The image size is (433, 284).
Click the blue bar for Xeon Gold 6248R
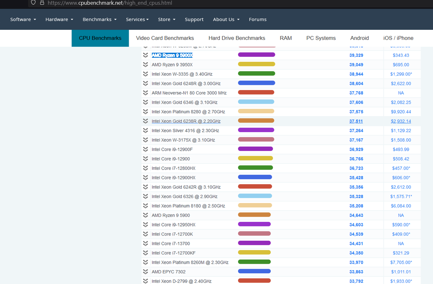click(257, 83)
